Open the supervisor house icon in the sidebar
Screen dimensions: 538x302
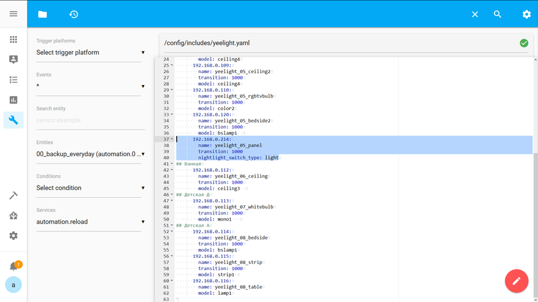(x=13, y=216)
